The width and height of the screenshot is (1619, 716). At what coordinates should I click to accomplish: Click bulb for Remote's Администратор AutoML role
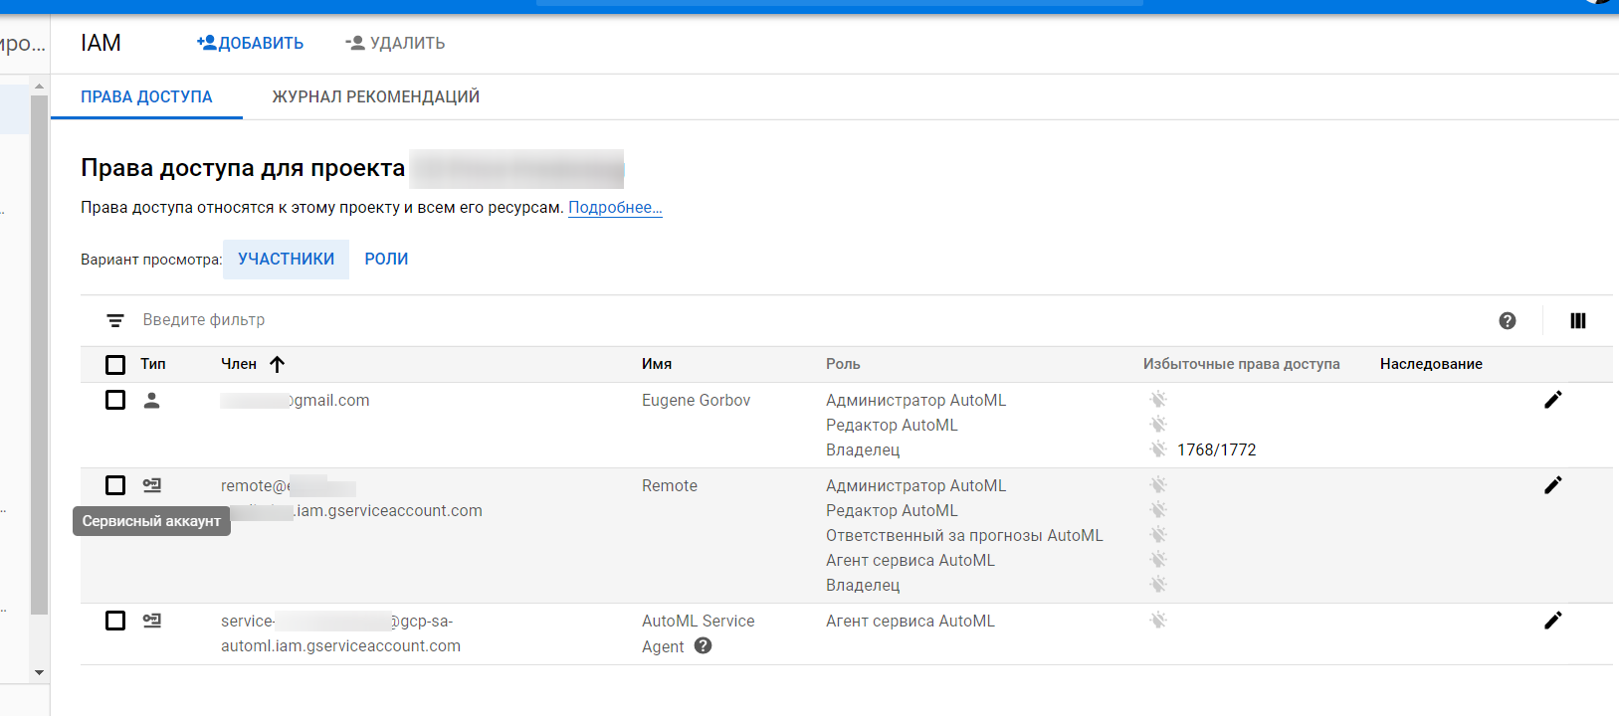[1158, 484]
